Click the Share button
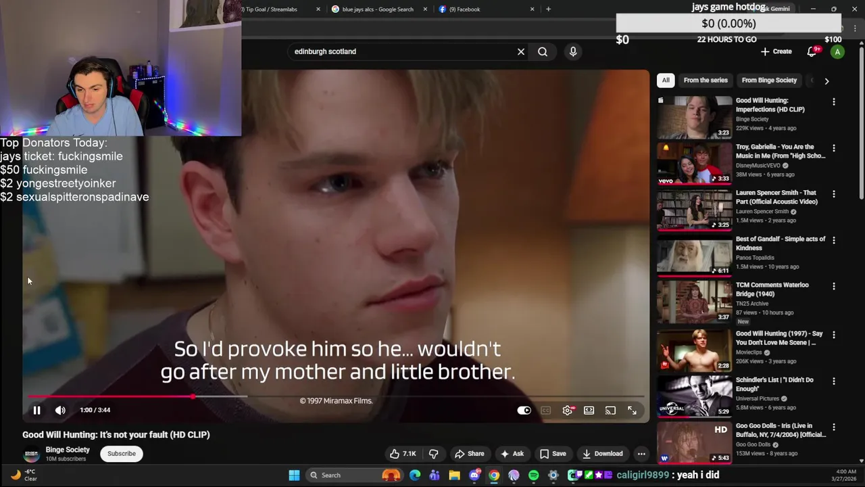865x487 pixels. pyautogui.click(x=470, y=454)
